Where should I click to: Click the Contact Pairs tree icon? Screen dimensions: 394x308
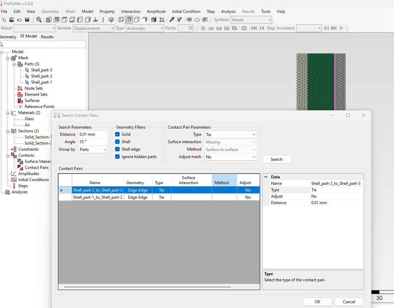pos(20,168)
